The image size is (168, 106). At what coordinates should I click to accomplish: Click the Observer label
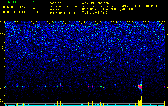point(54,3)
